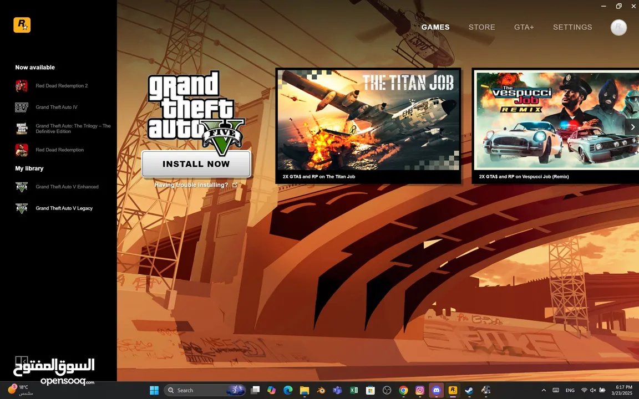The height and width of the screenshot is (399, 639).
Task: Open the Having trouble installing link
Action: pos(191,185)
